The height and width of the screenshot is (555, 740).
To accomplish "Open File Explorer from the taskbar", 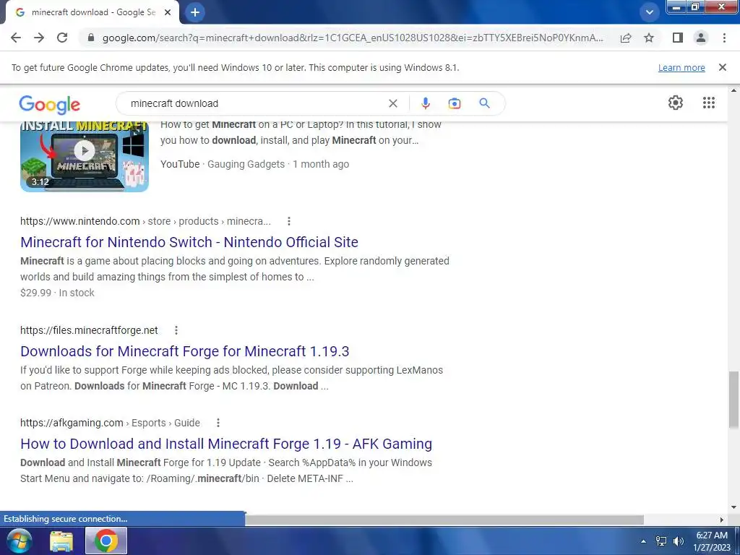I will (61, 541).
